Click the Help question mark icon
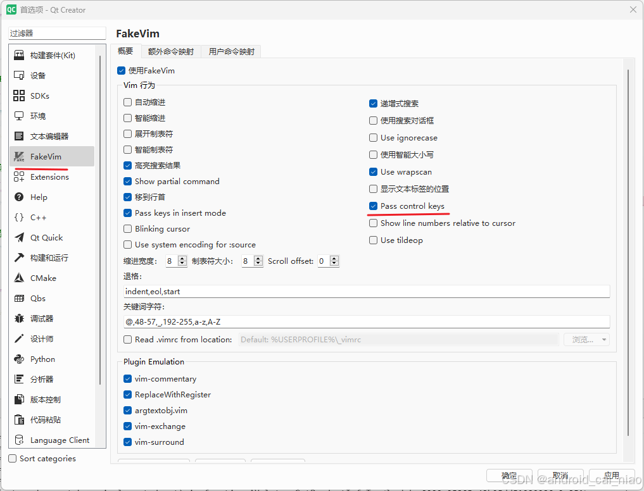Screen dimensions: 644x491 click(19, 197)
